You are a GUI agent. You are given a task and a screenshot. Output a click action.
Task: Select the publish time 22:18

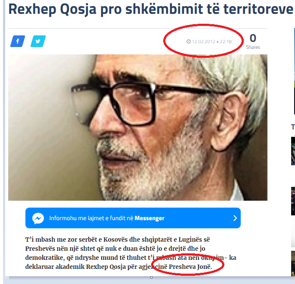point(226,41)
